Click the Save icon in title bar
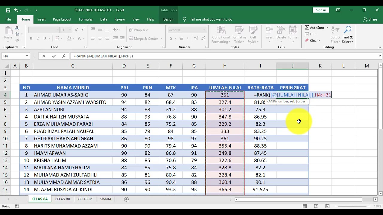The width and height of the screenshot is (383, 215). click(8, 10)
